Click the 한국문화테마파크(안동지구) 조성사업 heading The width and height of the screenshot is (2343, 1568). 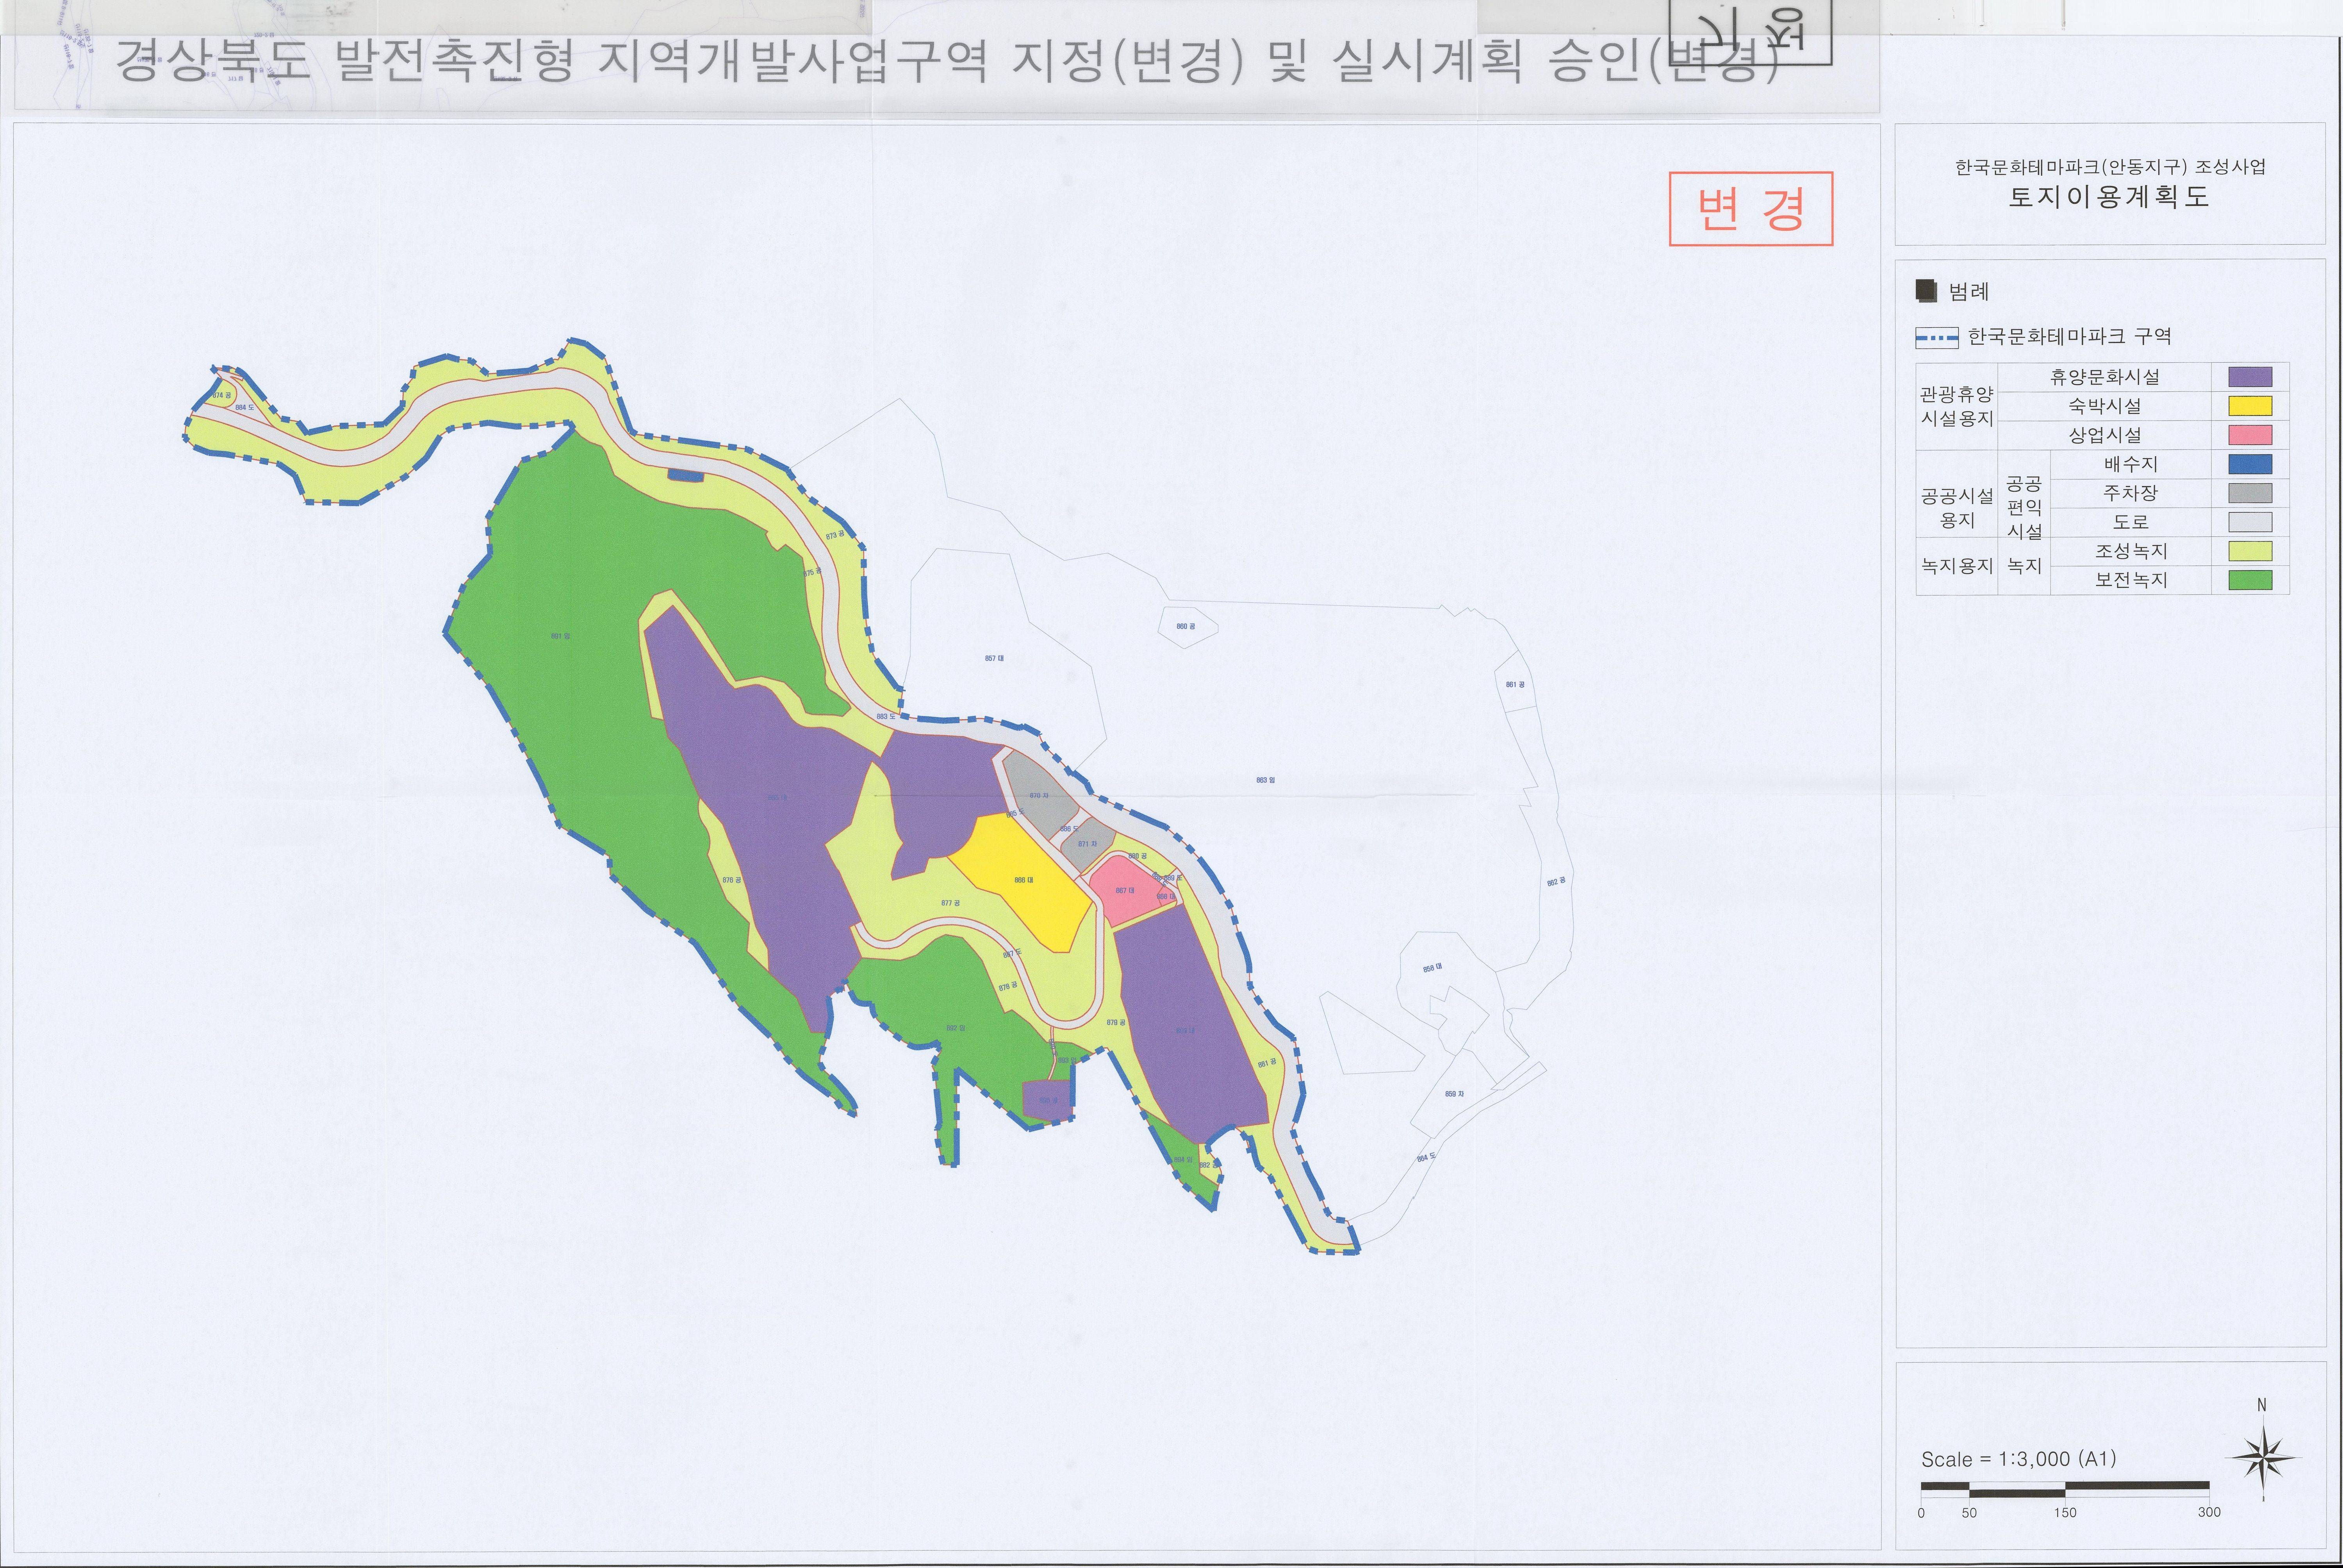point(2110,167)
